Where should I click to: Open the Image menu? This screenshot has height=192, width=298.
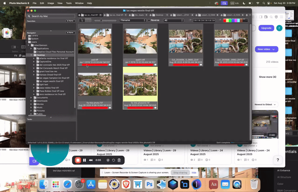click(50, 3)
